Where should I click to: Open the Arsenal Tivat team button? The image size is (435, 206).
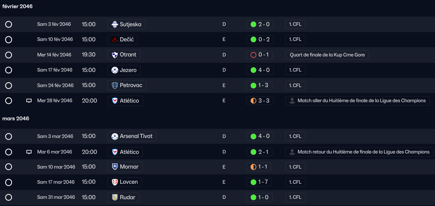(132, 136)
